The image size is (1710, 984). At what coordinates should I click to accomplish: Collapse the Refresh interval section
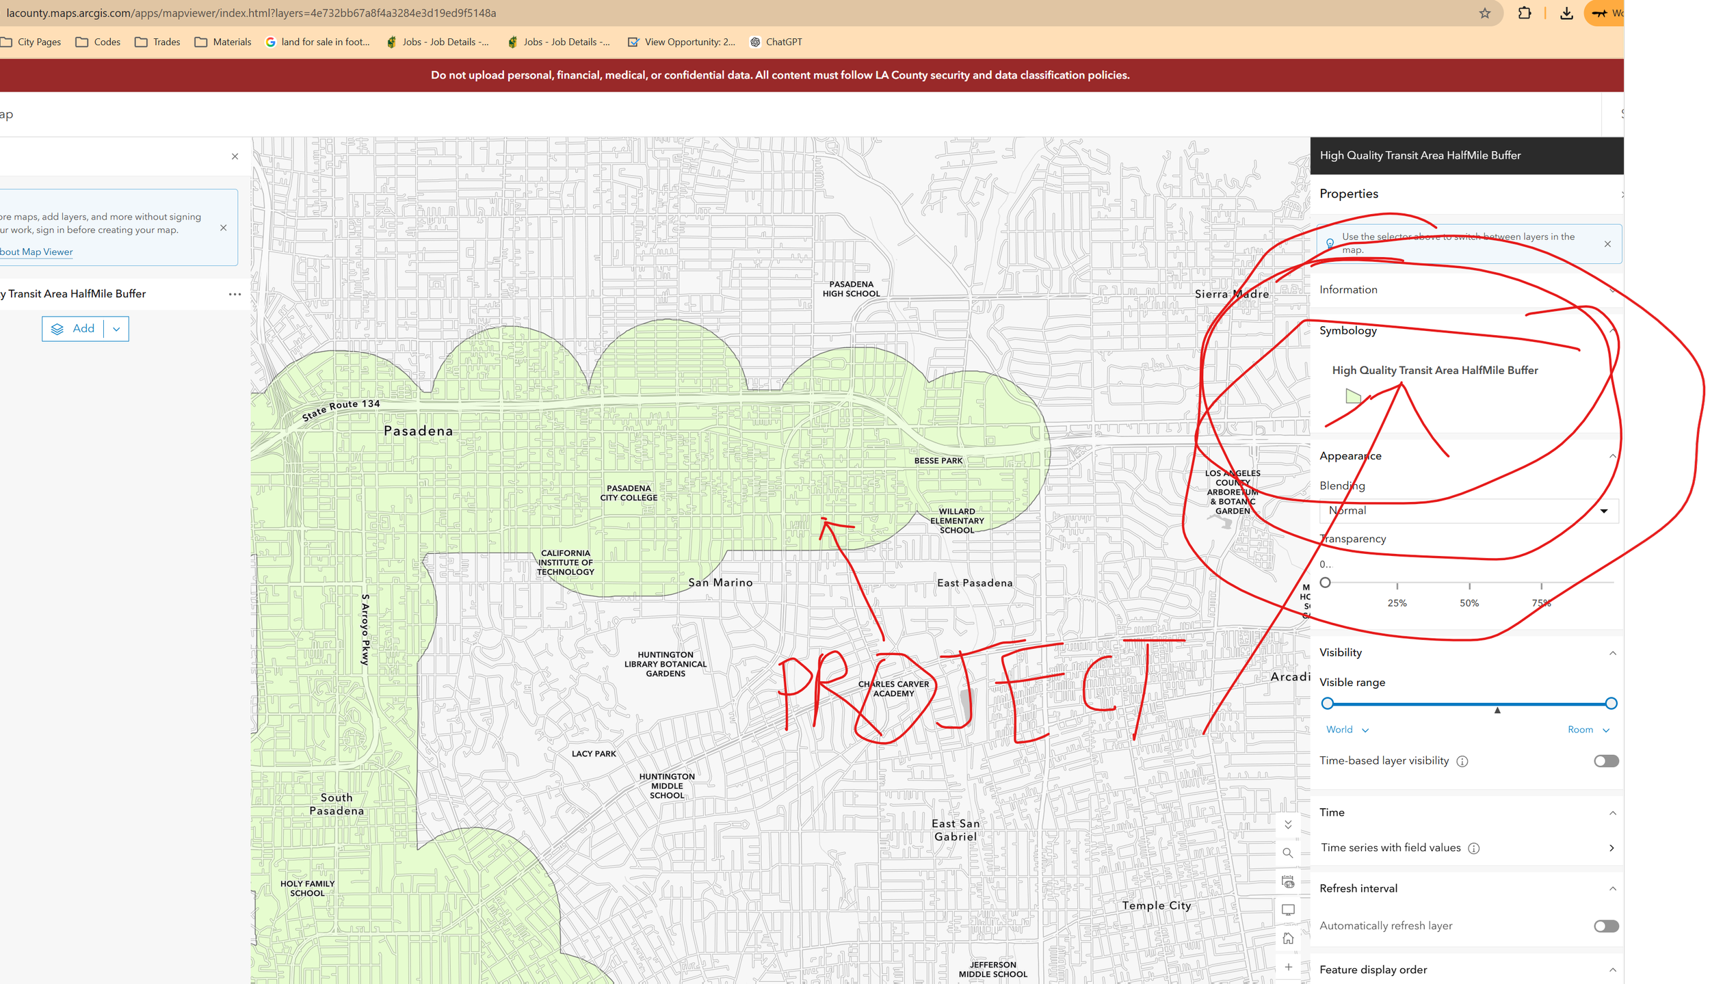(x=1612, y=889)
